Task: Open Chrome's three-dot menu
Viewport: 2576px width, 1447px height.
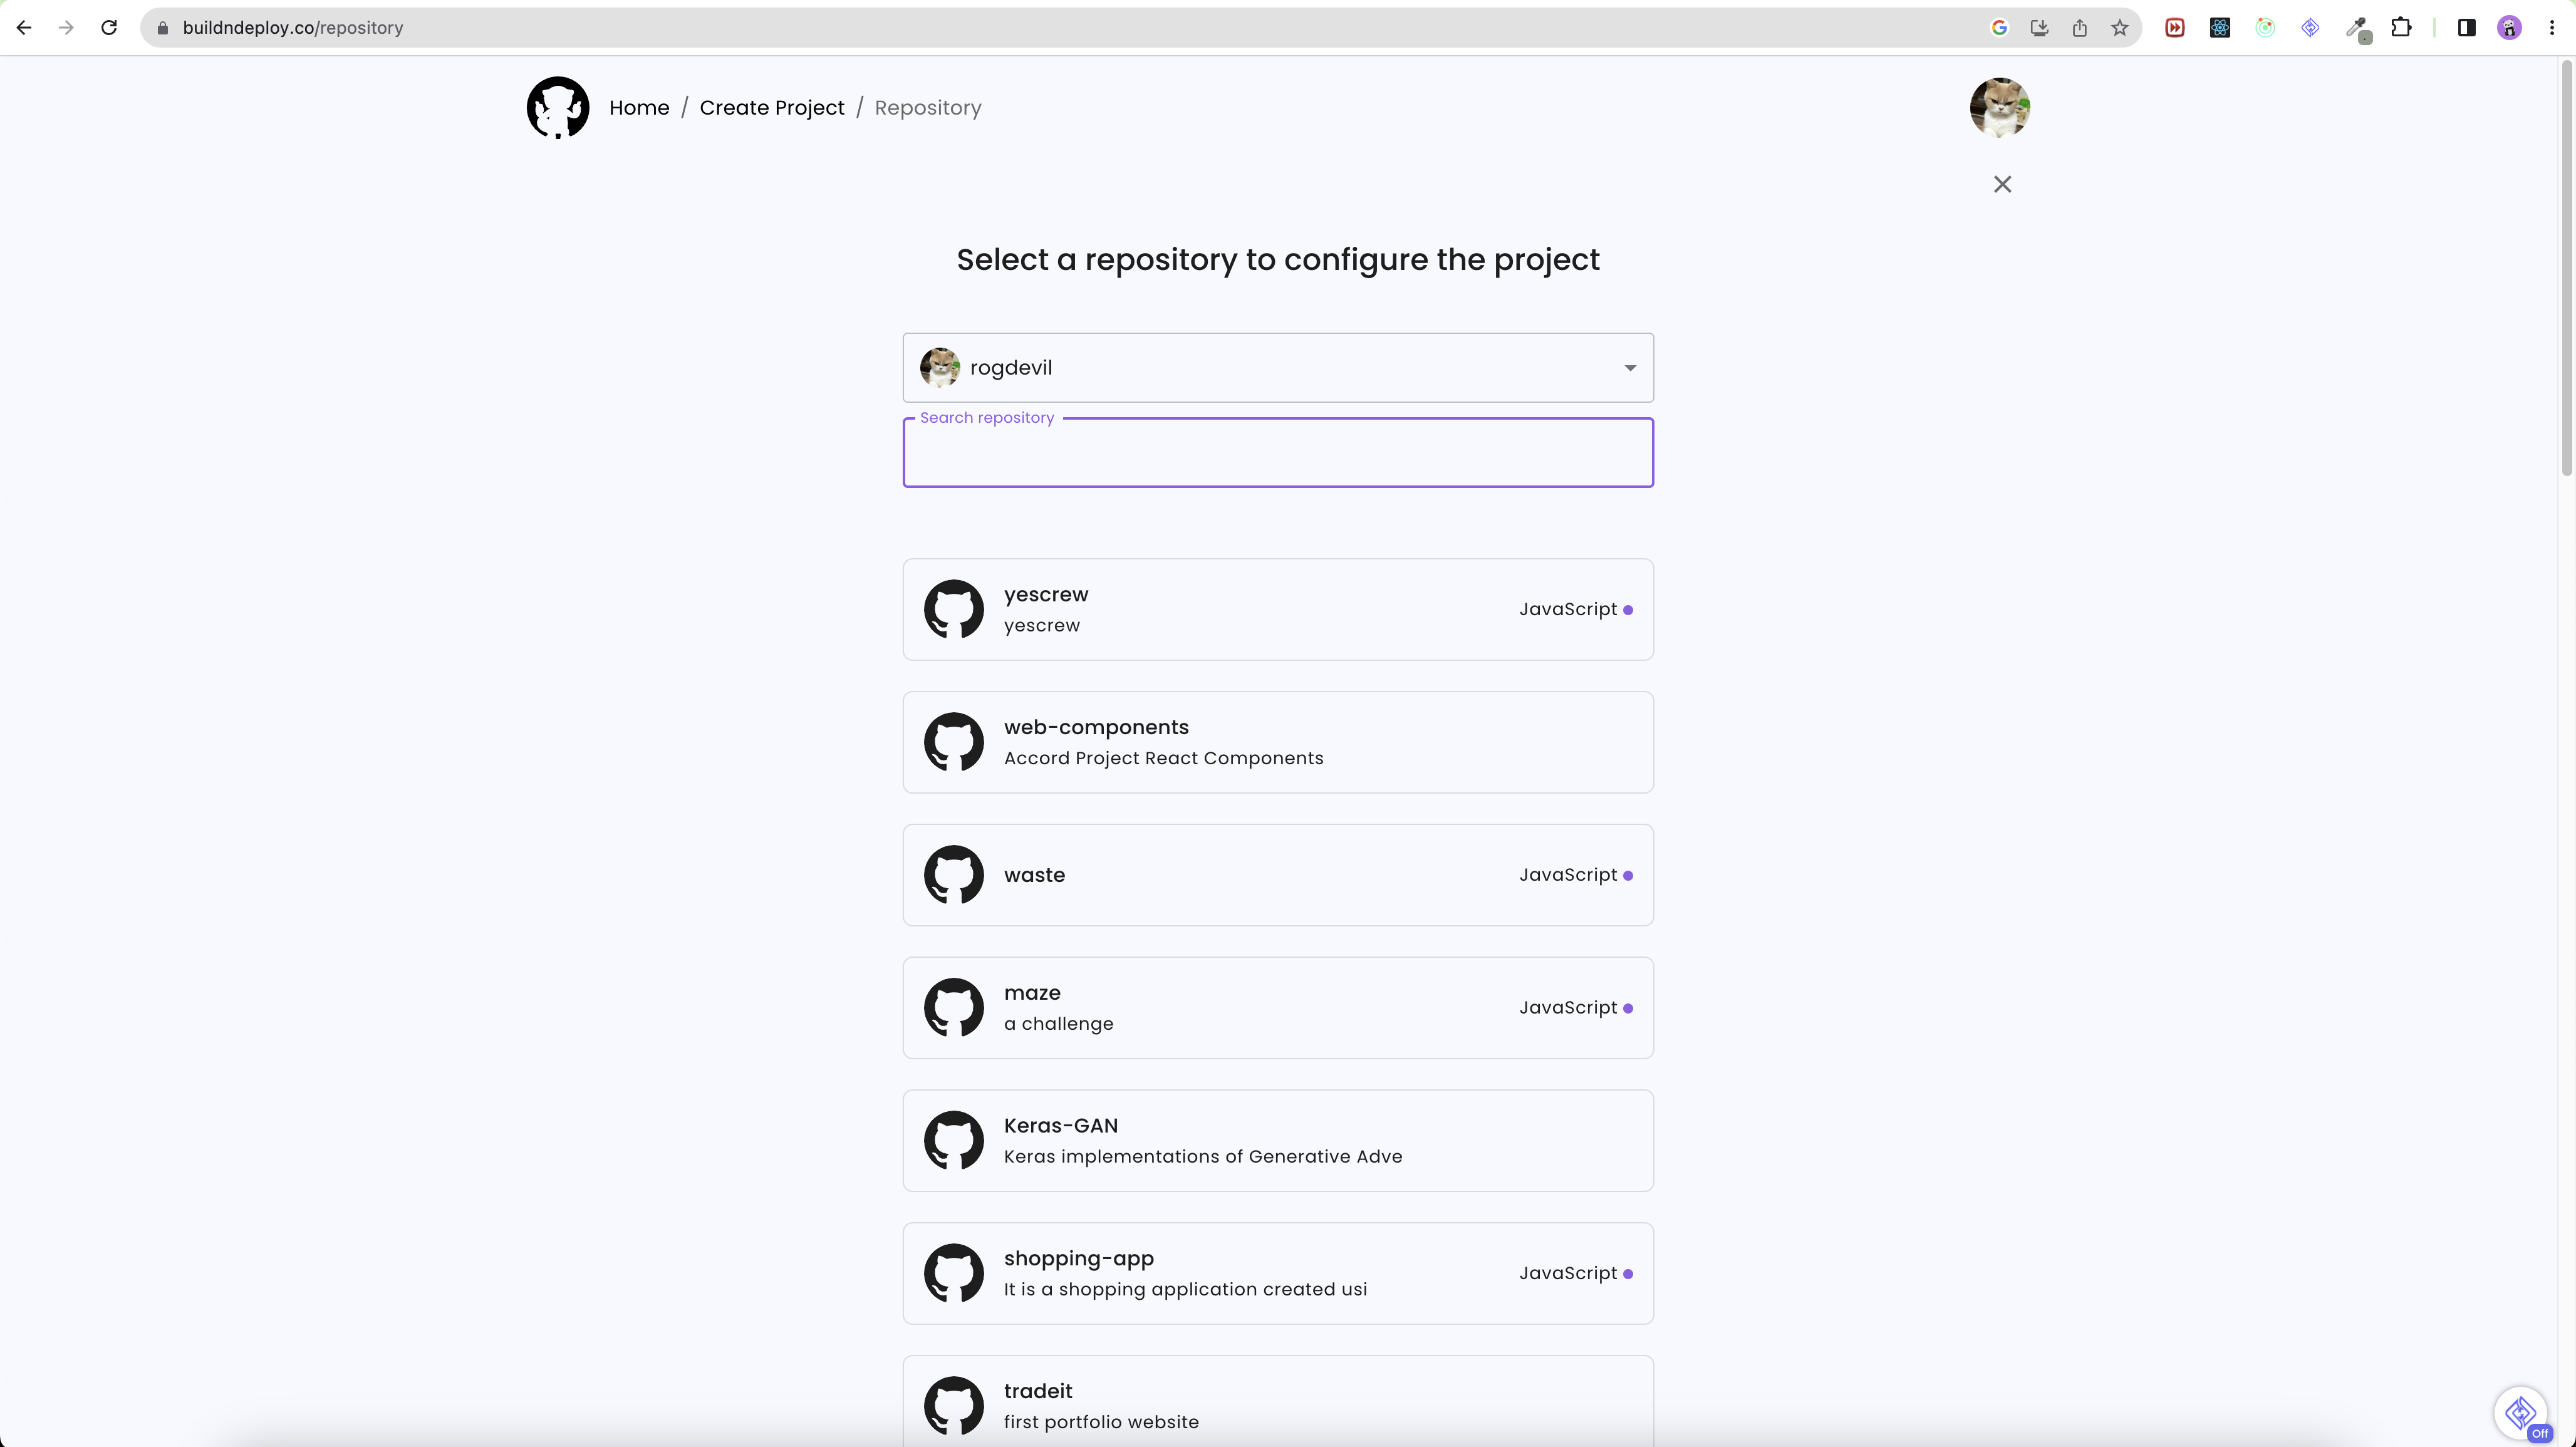Action: click(2553, 27)
